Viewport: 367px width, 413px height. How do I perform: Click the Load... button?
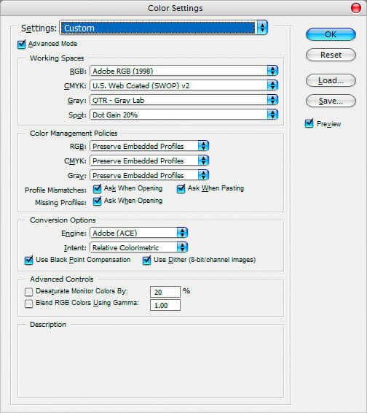coord(331,80)
